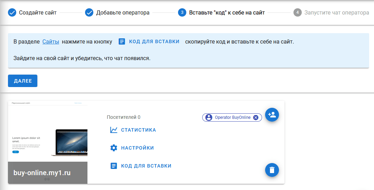Select step 4 number circle
This screenshot has width=374, height=190.
(x=297, y=13)
